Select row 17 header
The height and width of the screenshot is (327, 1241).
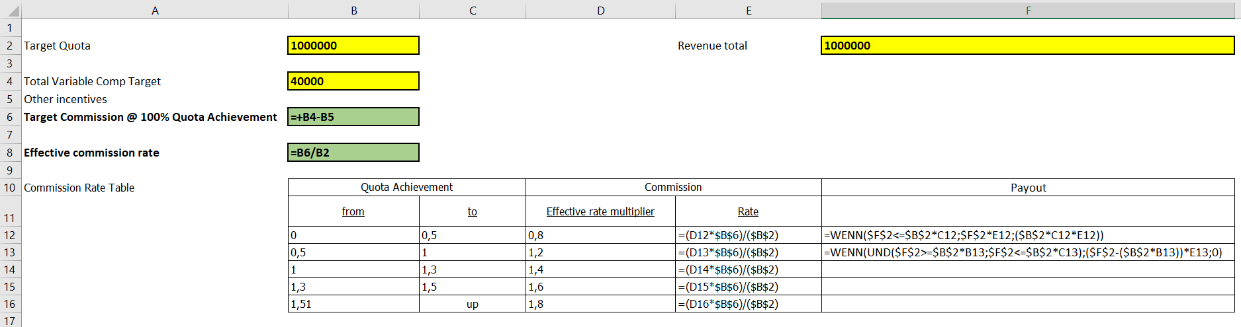tap(10, 321)
